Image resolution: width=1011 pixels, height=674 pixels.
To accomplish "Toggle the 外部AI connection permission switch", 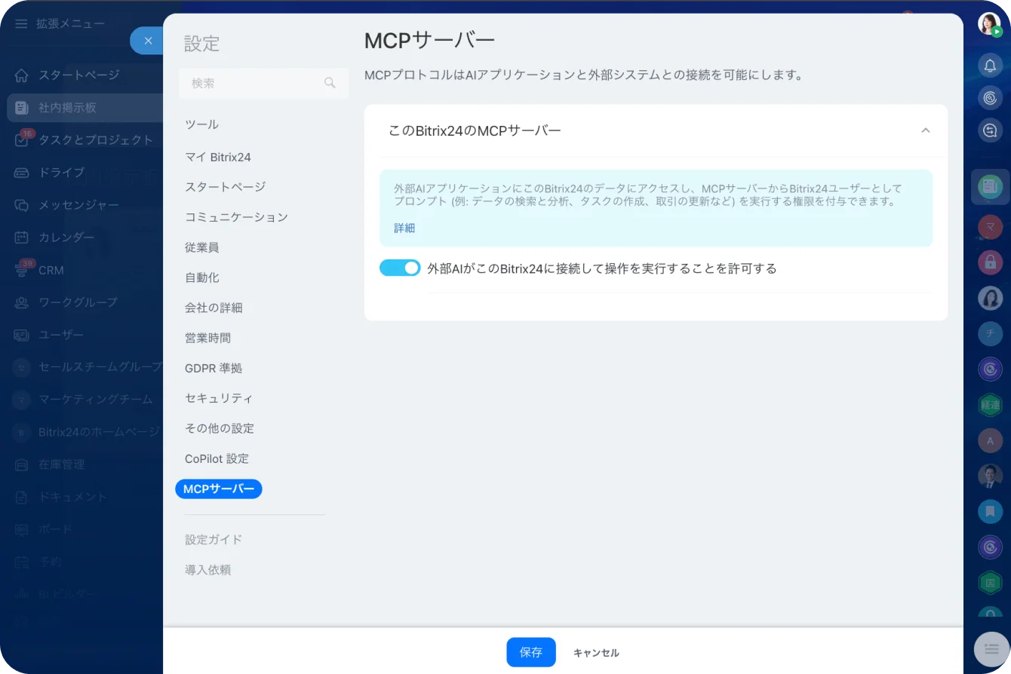I will click(x=400, y=268).
